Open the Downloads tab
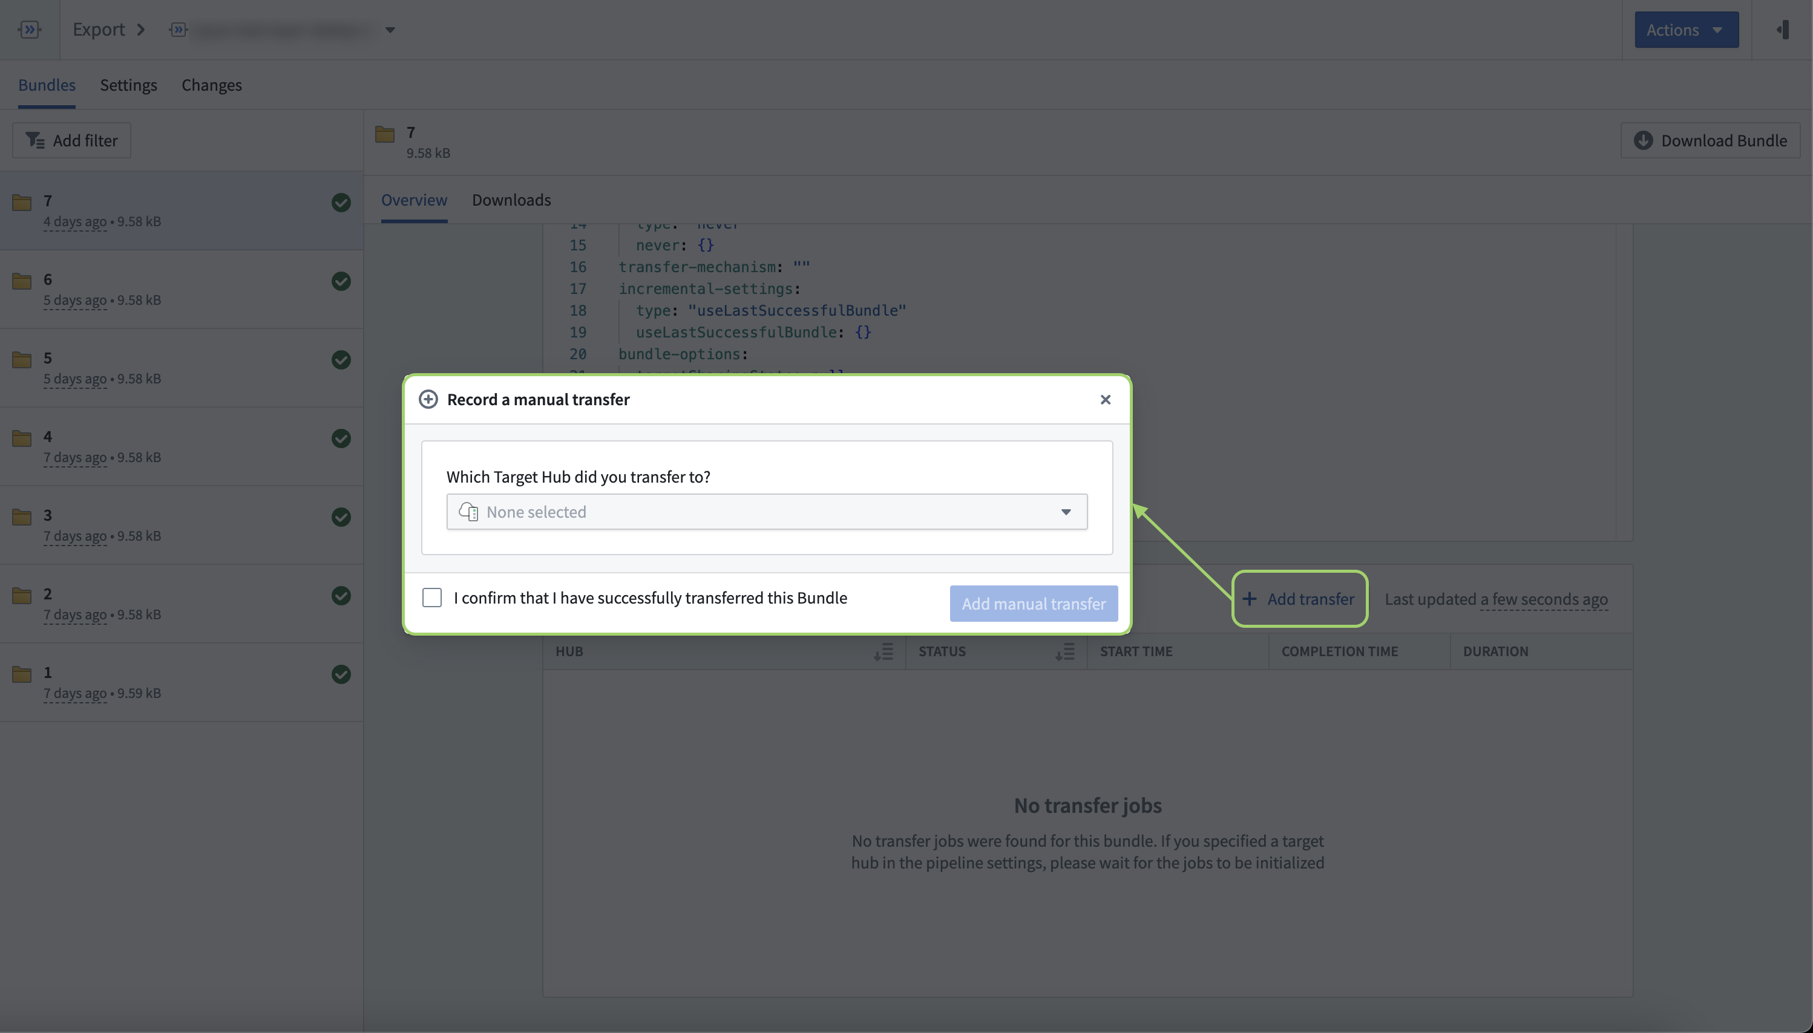Viewport: 1813px width, 1033px height. pyautogui.click(x=511, y=200)
